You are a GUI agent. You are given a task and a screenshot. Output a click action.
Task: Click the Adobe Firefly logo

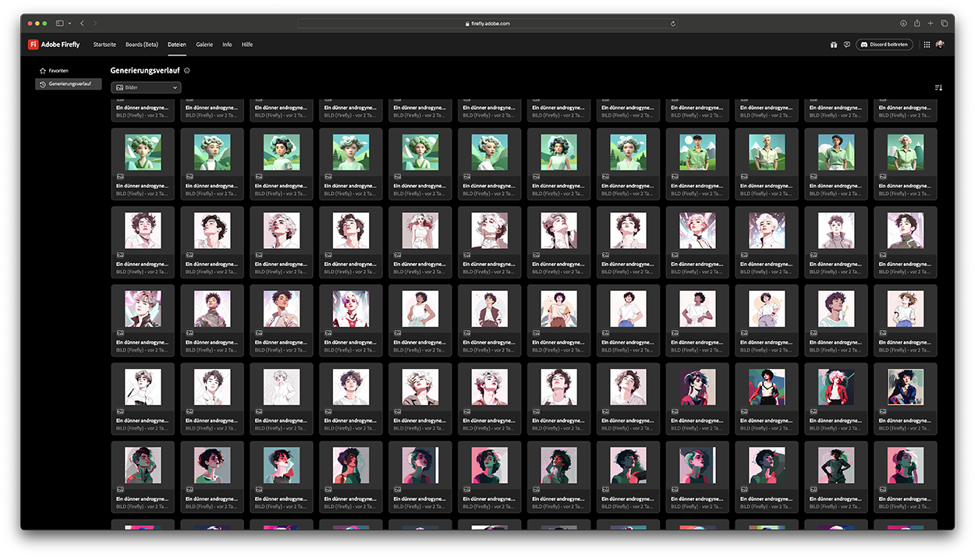[54, 44]
